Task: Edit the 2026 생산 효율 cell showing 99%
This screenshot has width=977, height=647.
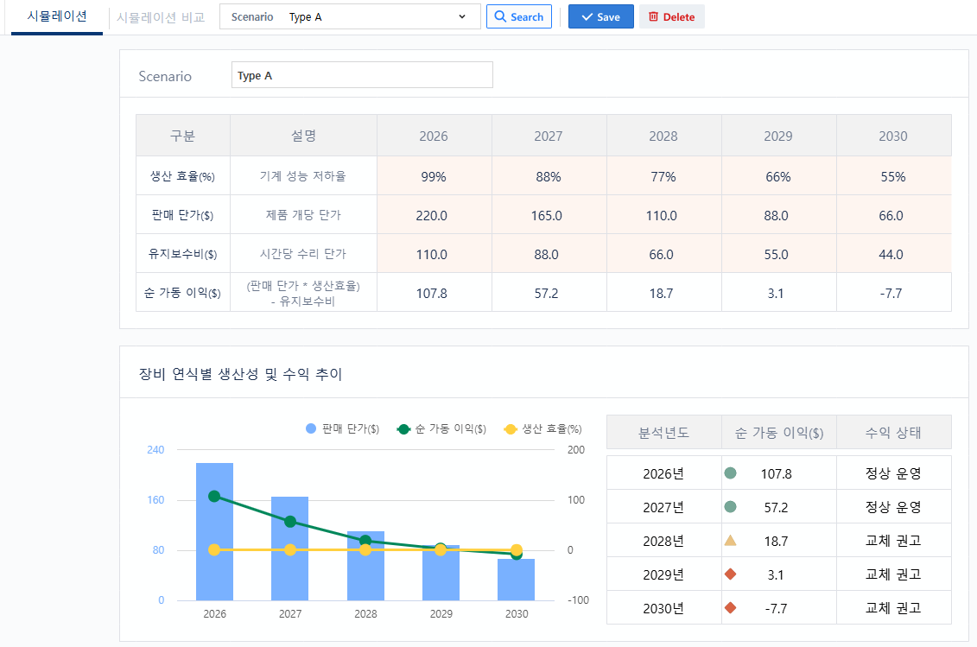Action: pyautogui.click(x=435, y=176)
